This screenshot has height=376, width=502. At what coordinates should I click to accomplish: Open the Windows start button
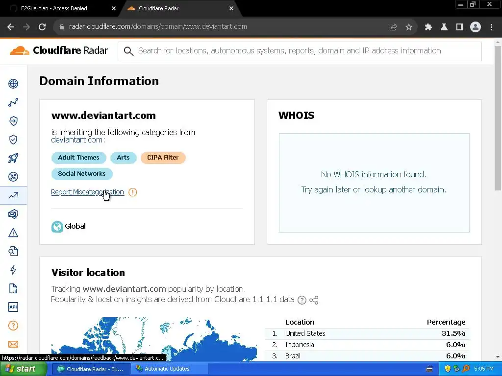pyautogui.click(x=23, y=369)
